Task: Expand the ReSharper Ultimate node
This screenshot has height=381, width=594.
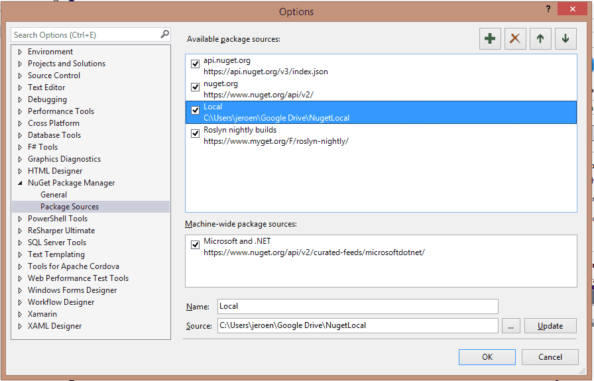Action: (20, 231)
